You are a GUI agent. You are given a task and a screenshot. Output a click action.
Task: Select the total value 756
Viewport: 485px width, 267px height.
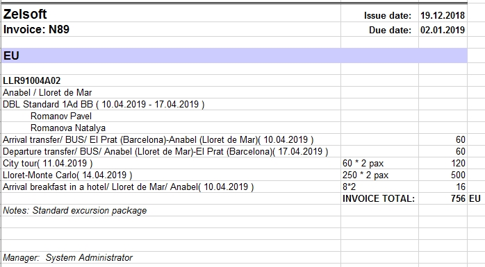pyautogui.click(x=458, y=198)
